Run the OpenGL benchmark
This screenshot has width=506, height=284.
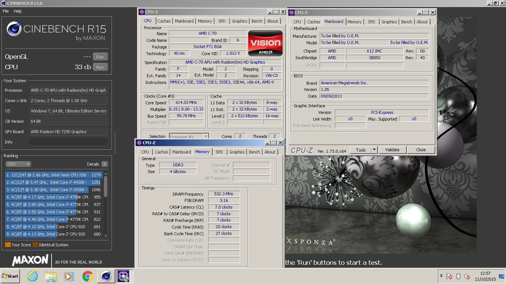(x=100, y=57)
